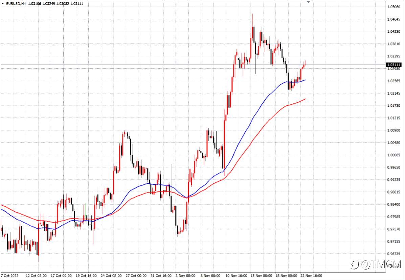The width and height of the screenshot is (405, 280).
Task: Click price level 0.98400 on the axis
Action: [x=393, y=204]
